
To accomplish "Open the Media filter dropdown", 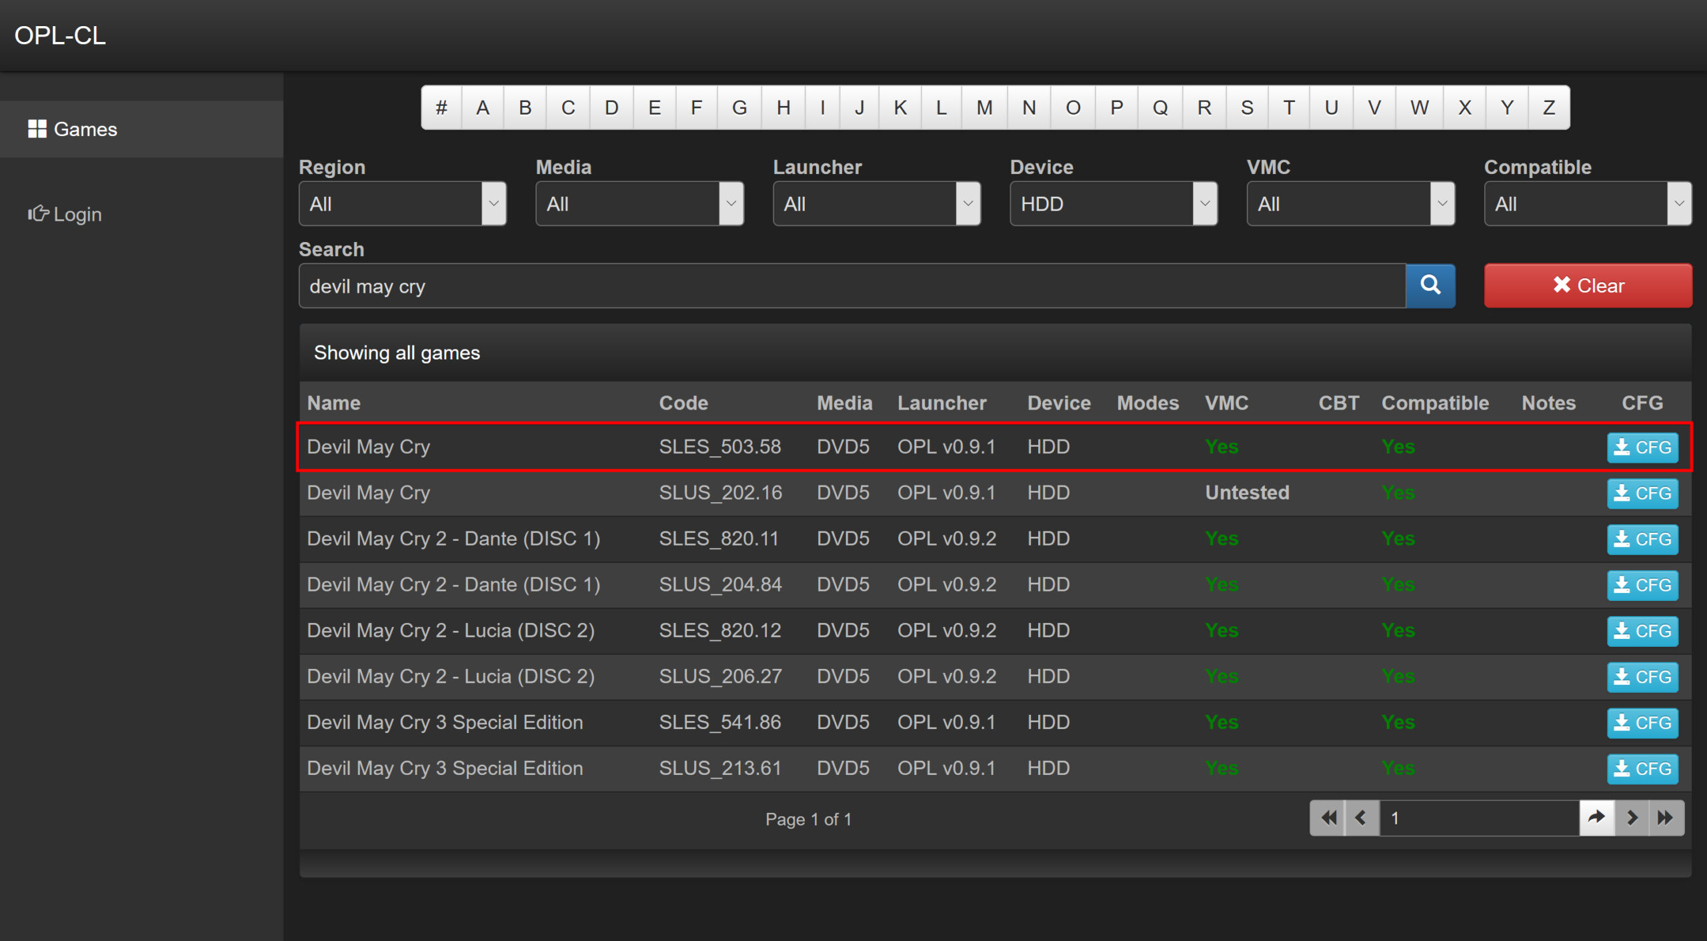I will 639,203.
